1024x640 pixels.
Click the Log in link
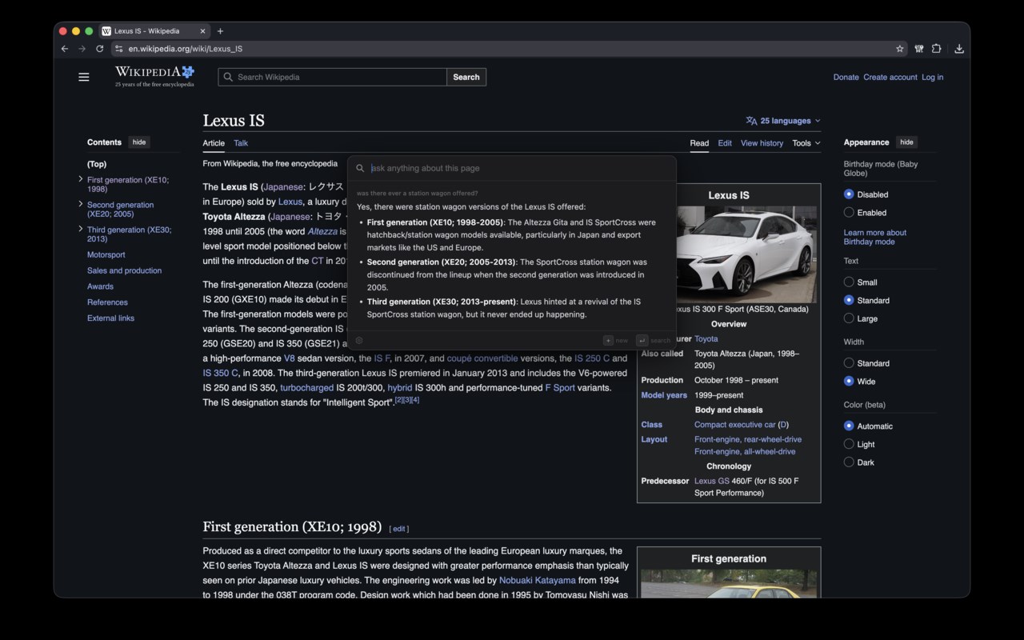tap(932, 78)
